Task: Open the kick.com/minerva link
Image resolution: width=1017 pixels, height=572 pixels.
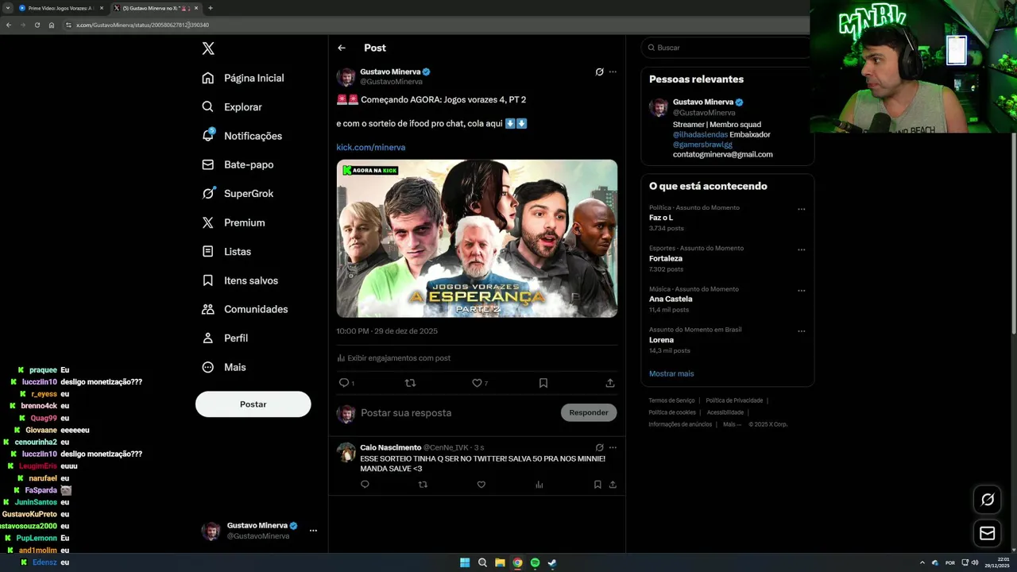Action: [x=371, y=147]
